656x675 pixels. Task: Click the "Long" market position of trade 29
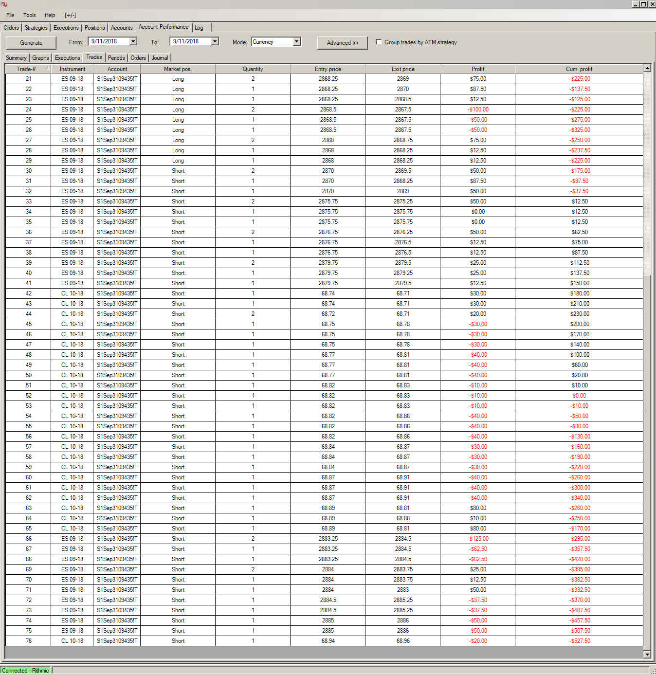click(x=178, y=161)
